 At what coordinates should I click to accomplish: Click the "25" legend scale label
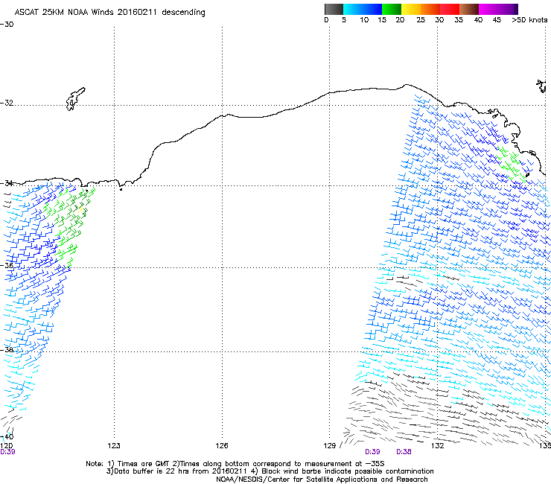[x=421, y=20]
